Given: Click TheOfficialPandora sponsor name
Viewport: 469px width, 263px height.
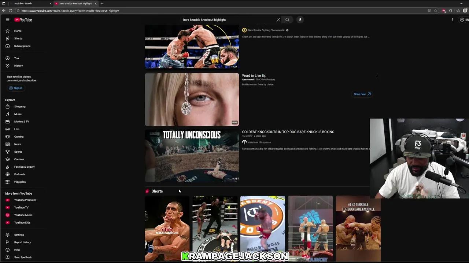Looking at the screenshot, I should (265, 80).
